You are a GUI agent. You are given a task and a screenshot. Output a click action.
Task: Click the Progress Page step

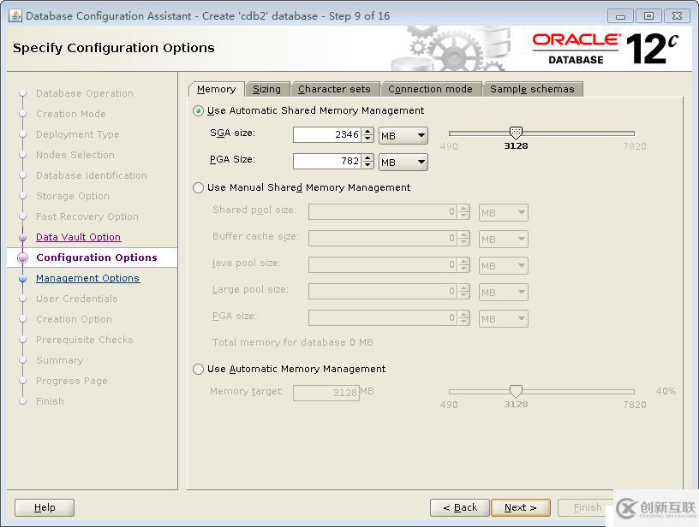click(x=72, y=381)
